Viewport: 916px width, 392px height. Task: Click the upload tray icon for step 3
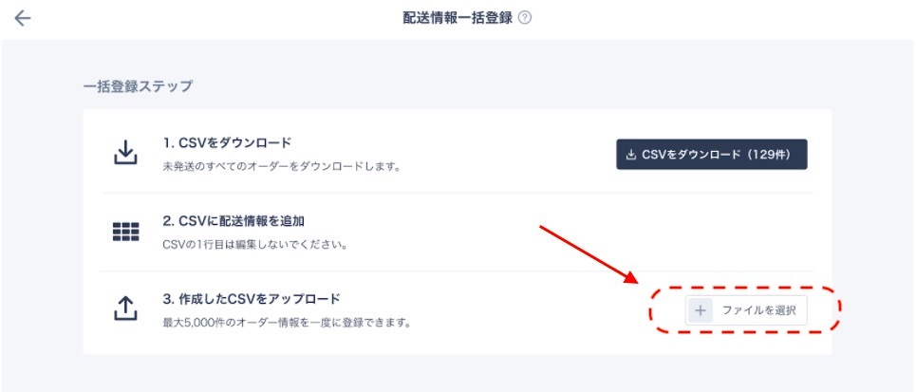click(x=125, y=308)
